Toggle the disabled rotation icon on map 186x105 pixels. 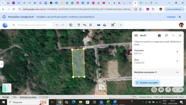tap(154, 90)
